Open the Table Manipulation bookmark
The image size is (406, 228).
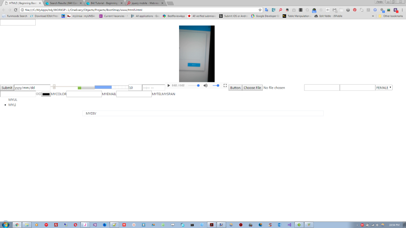tap(297, 16)
